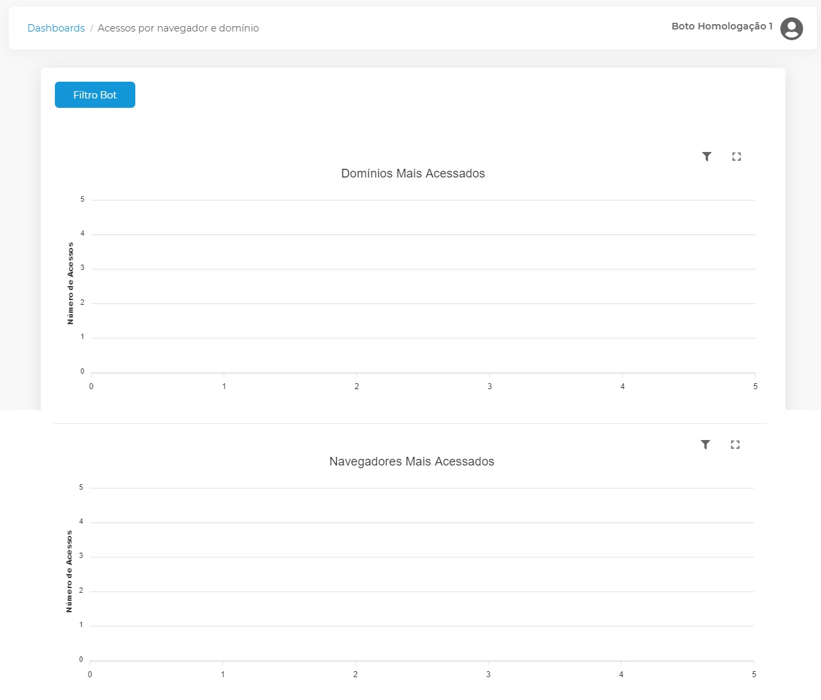The width and height of the screenshot is (821, 700).
Task: Expand Domínios Mais Acessados chart to fullscreen
Action: 736,157
